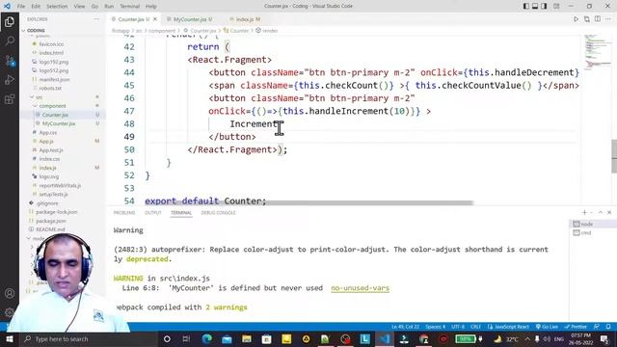
Task: Open Chrome from the taskbar
Action: pos(424,338)
